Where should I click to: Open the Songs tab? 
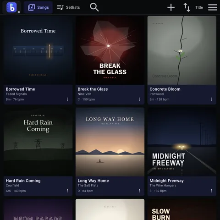coord(38,7)
